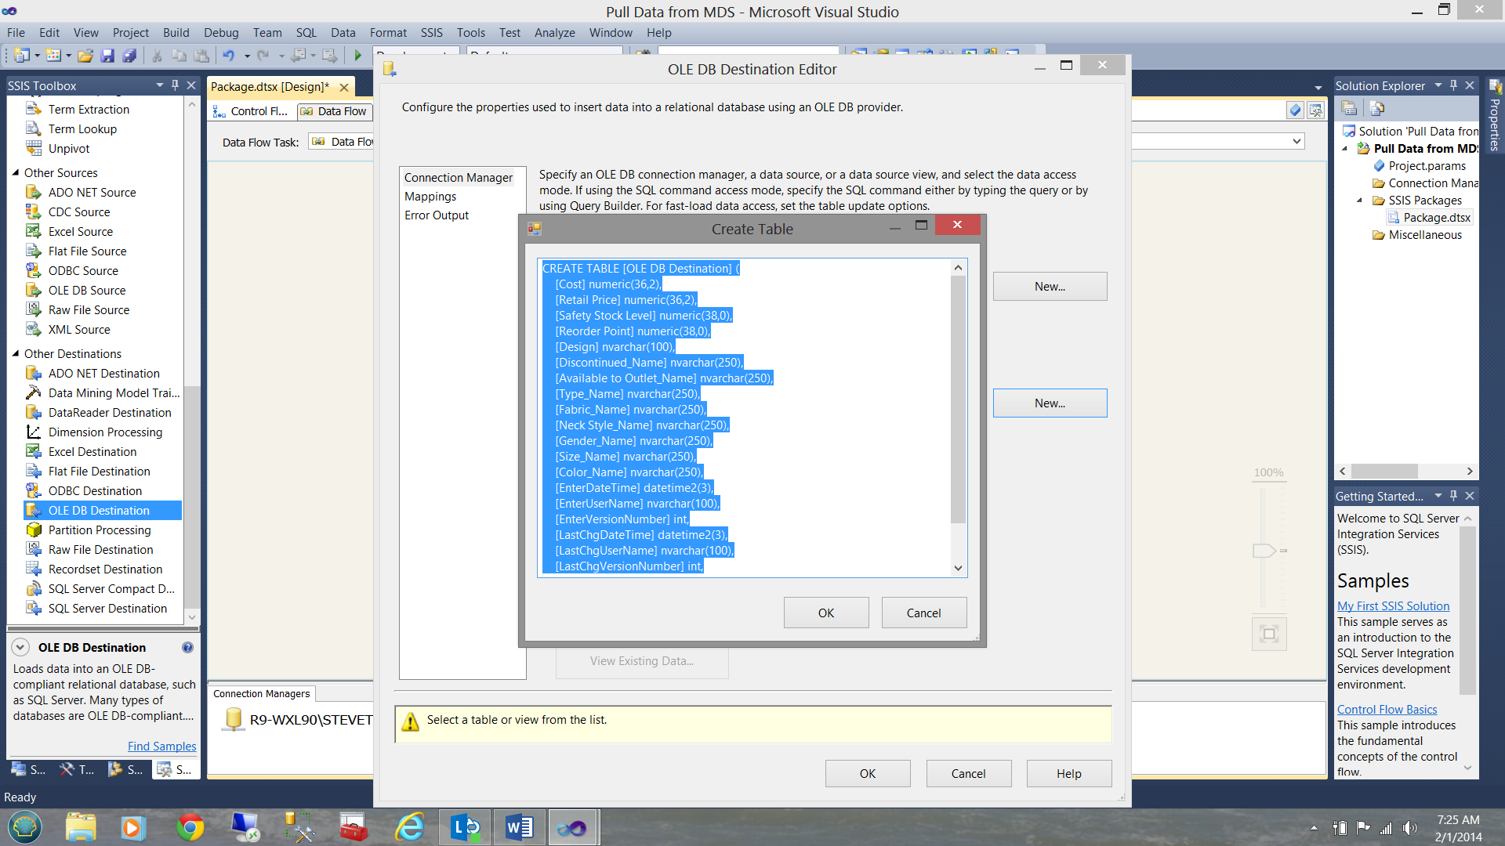Select the Flat File Source toolbox item
The image size is (1505, 846).
tap(87, 251)
